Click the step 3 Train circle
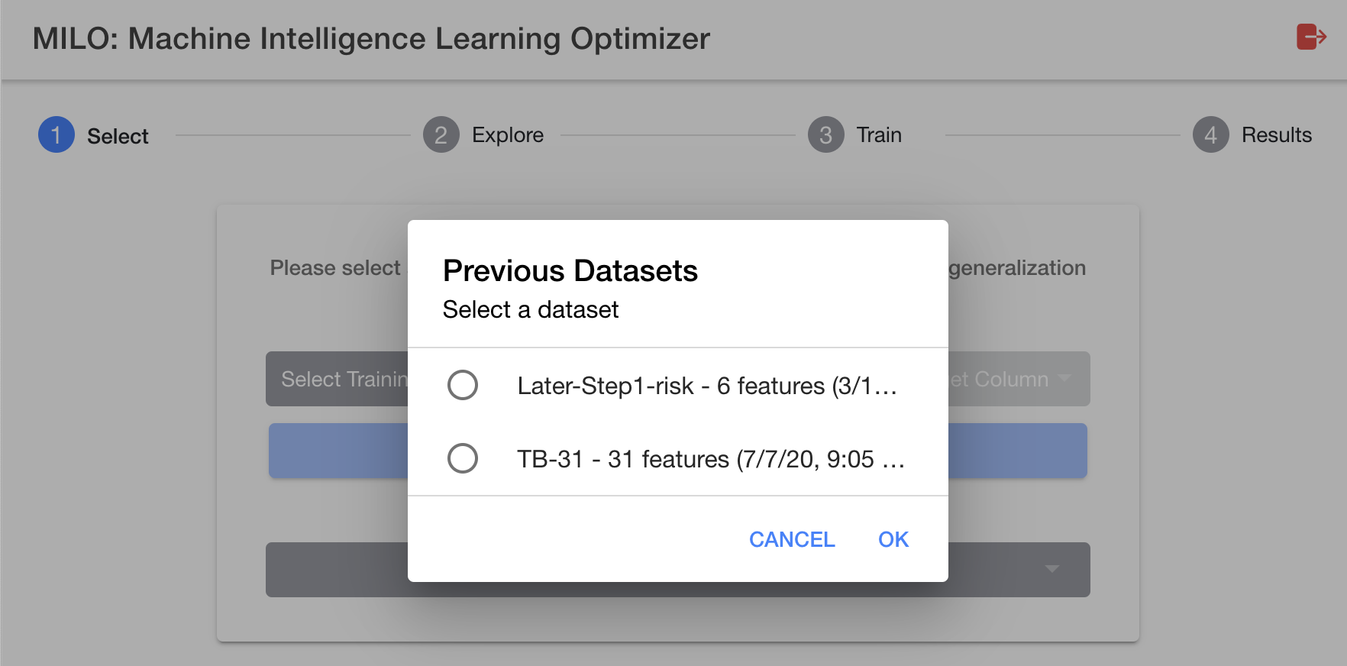Viewport: 1347px width, 666px height. 826,135
